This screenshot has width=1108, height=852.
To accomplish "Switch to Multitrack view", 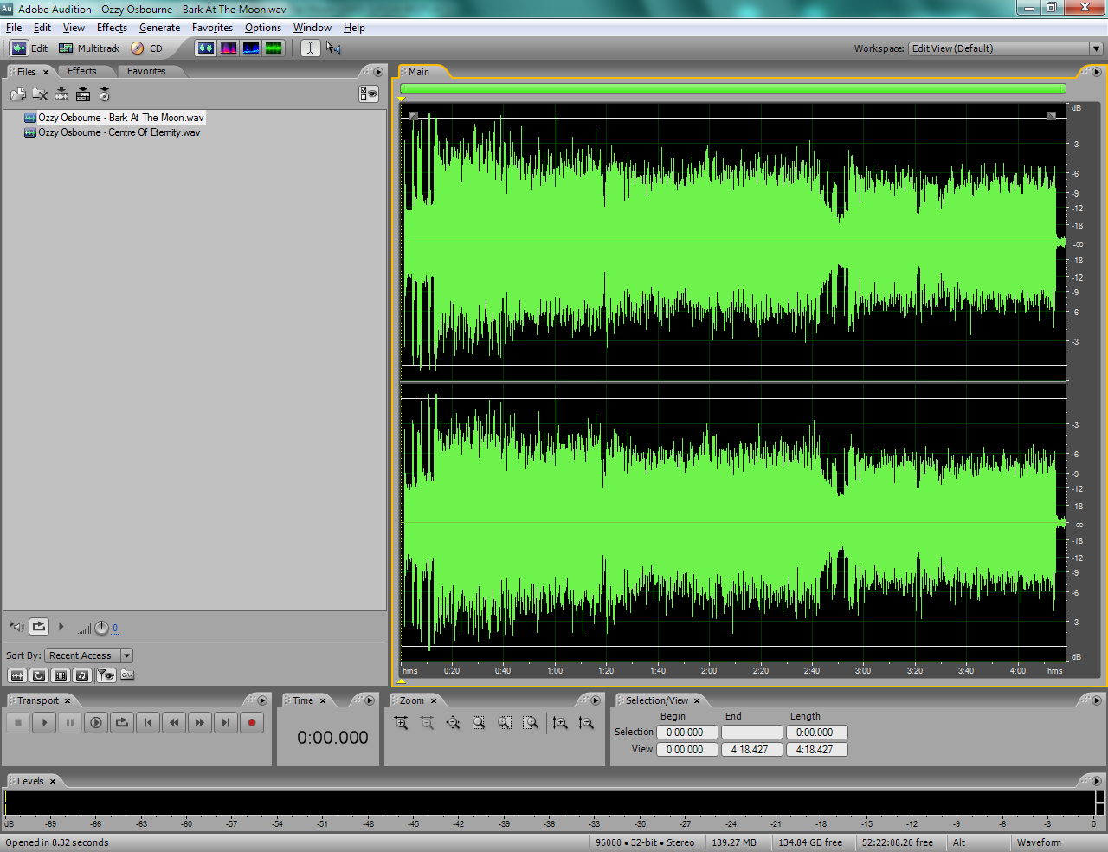I will (89, 48).
